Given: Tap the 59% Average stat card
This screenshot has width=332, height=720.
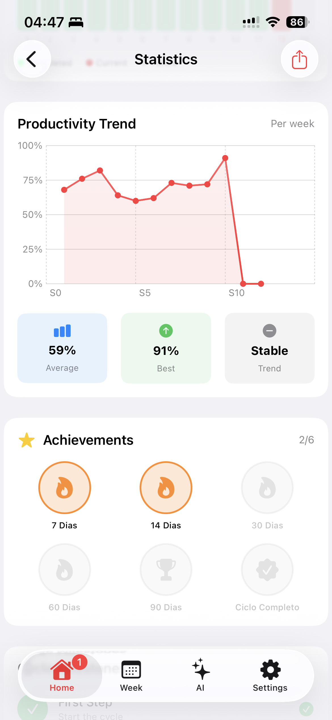Looking at the screenshot, I should 62,348.
